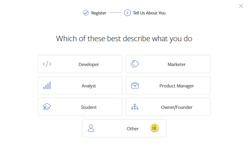Choose the Developer option label
248x147 pixels.
pyautogui.click(x=89, y=64)
